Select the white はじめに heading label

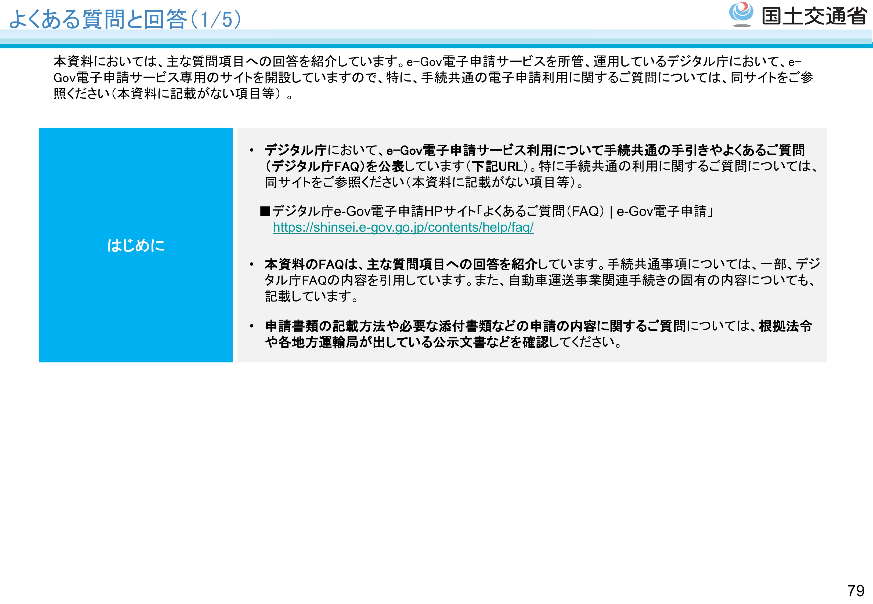point(136,245)
